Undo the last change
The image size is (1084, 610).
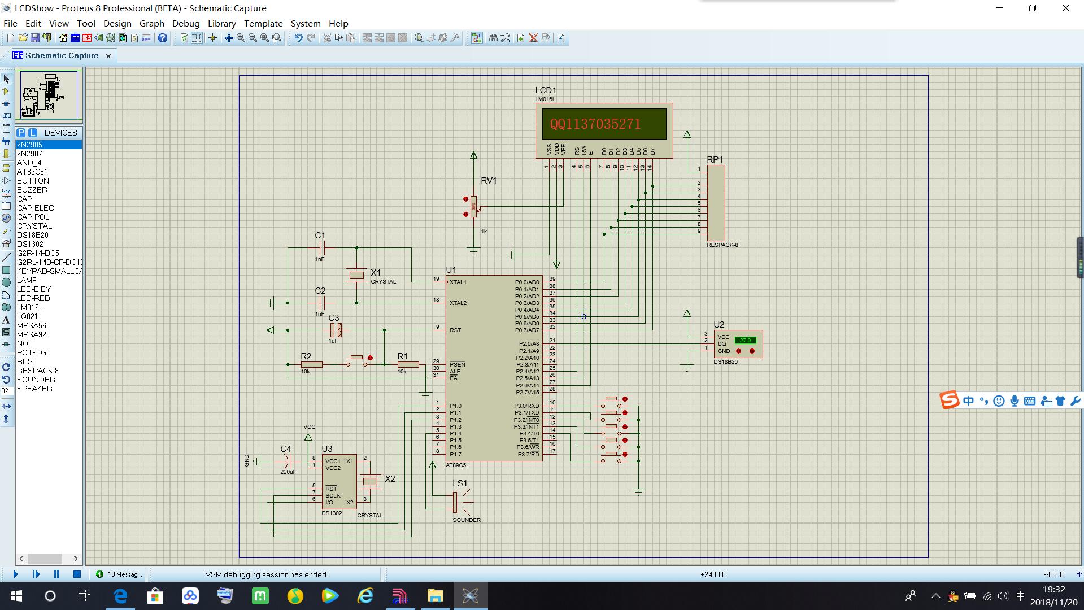(298, 38)
